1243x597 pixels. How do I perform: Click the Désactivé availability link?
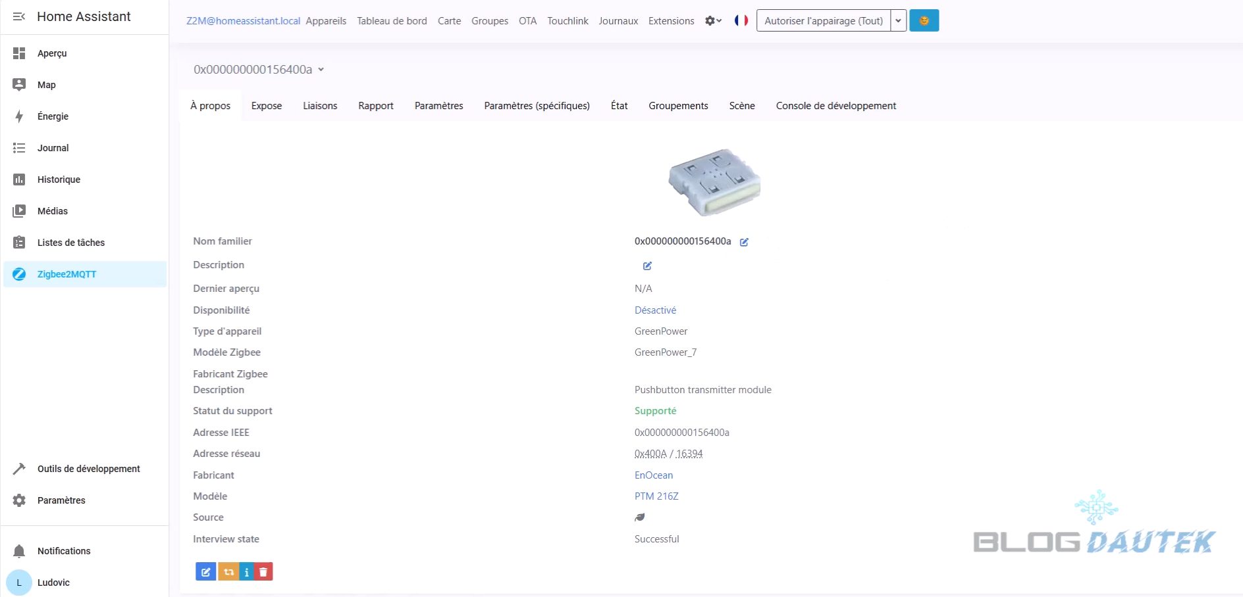655,310
